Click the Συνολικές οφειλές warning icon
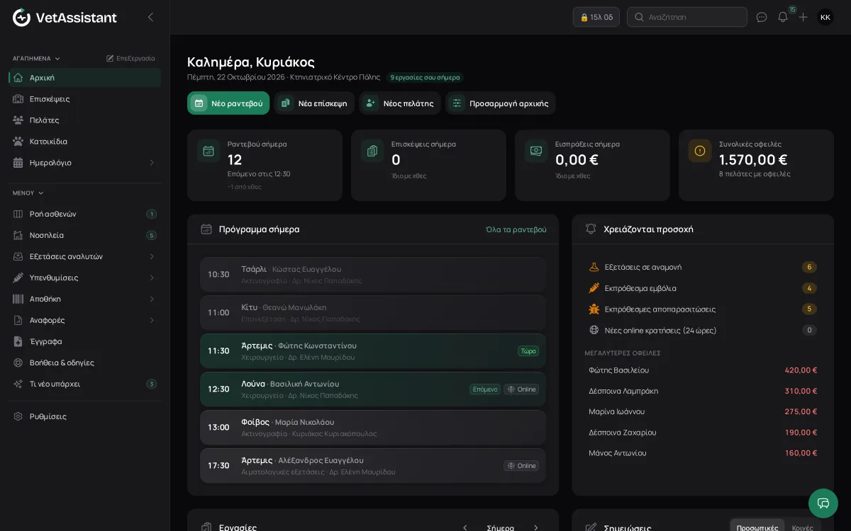The width and height of the screenshot is (851, 531). pos(700,151)
